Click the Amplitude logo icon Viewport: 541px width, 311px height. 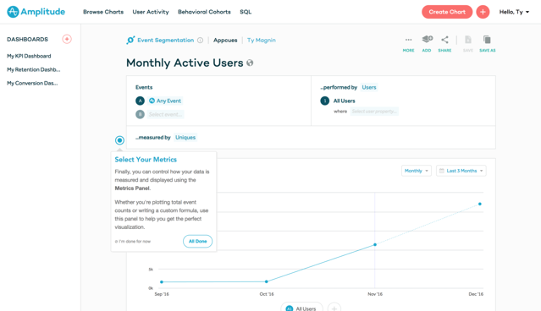point(13,12)
